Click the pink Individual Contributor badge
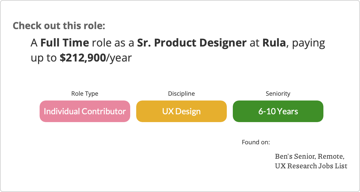Image resolution: width=360 pixels, height=192 pixels. click(x=85, y=111)
